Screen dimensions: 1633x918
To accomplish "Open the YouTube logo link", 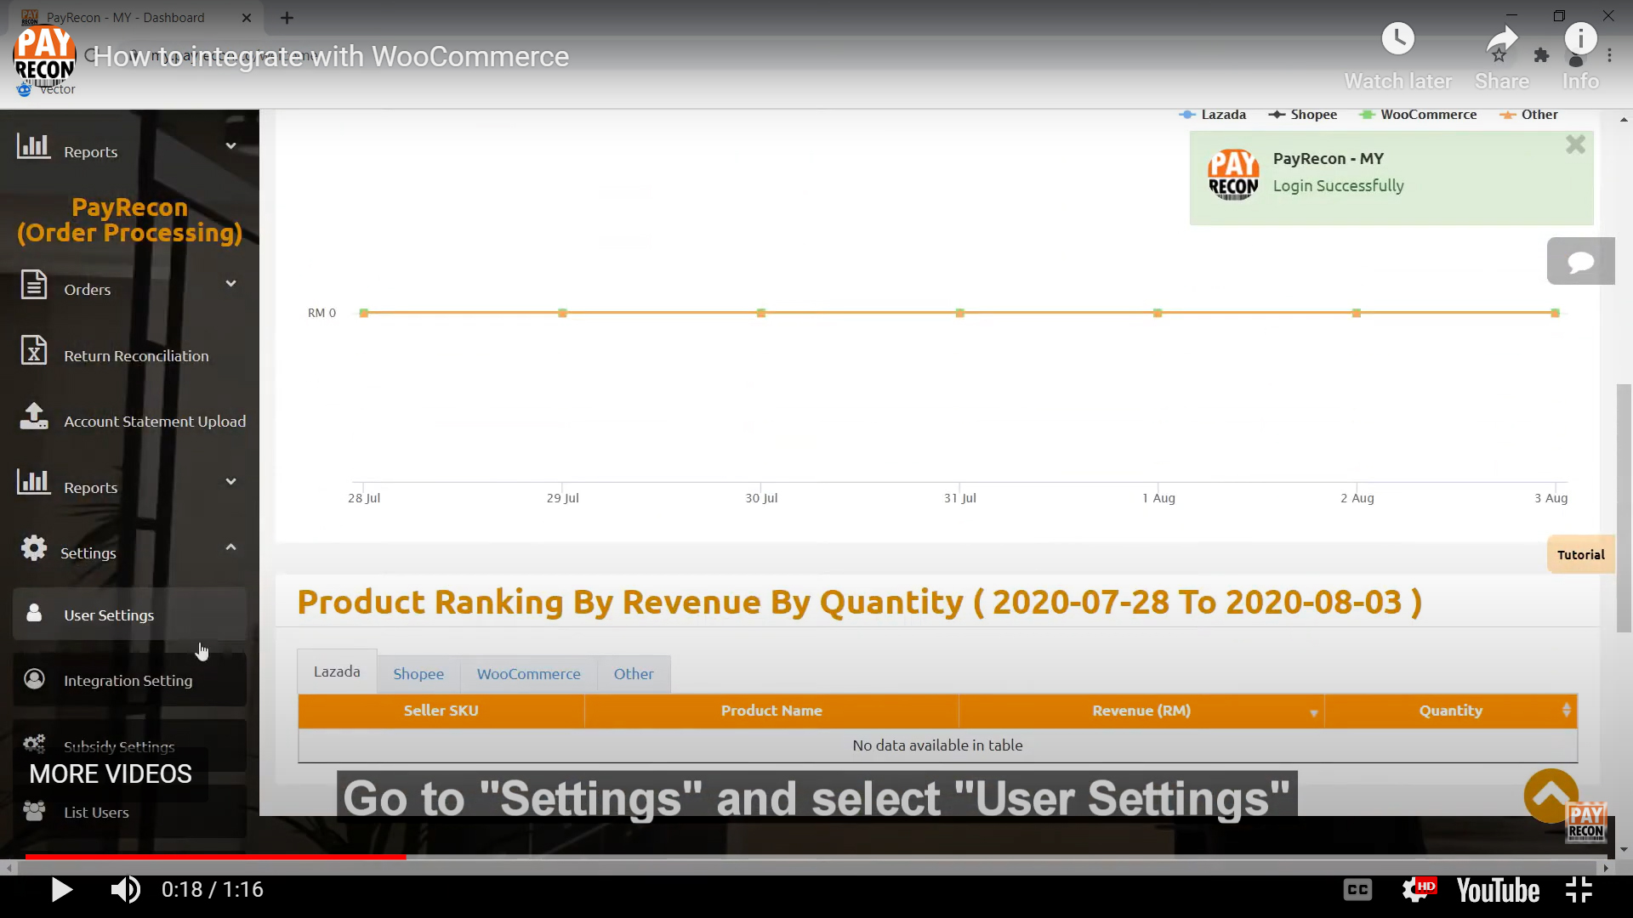I will (x=1498, y=890).
